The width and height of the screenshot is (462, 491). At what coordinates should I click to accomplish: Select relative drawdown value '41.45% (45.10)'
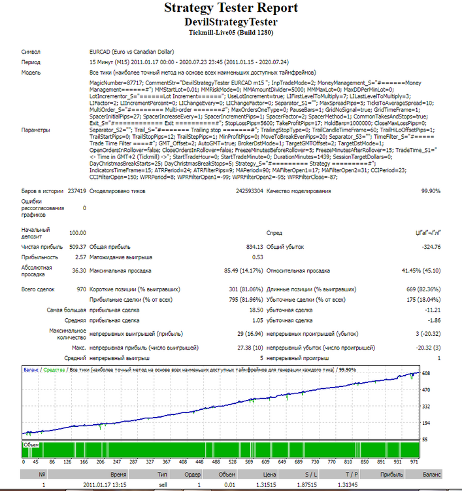point(421,271)
